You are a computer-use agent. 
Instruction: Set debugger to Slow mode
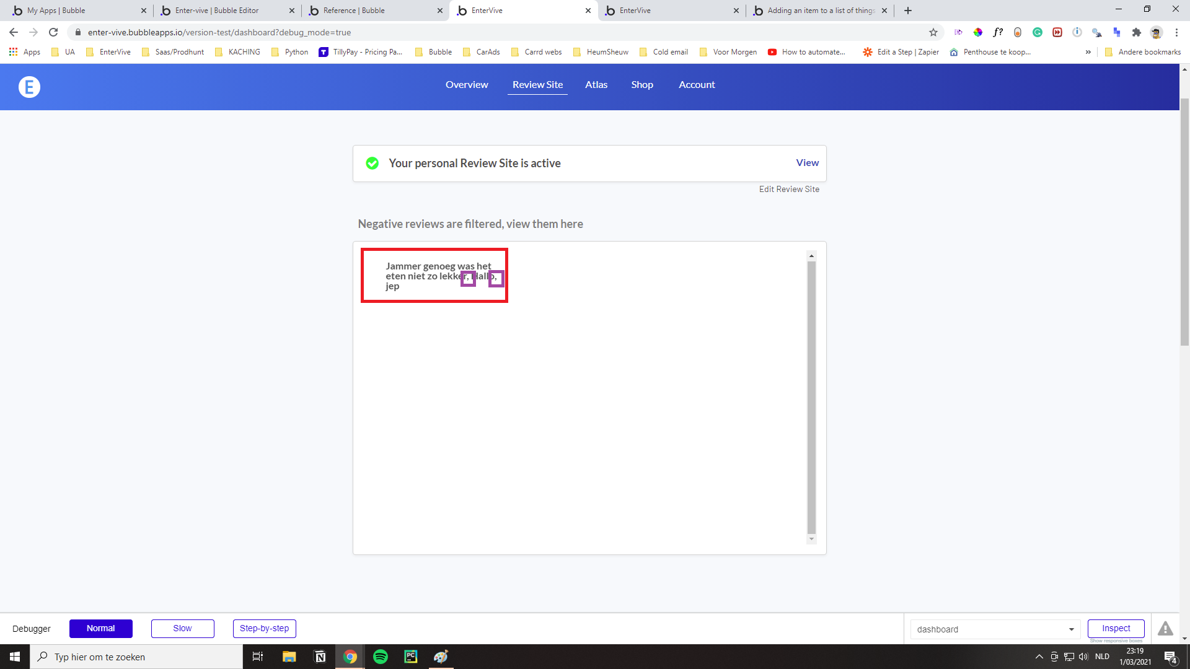(x=182, y=629)
